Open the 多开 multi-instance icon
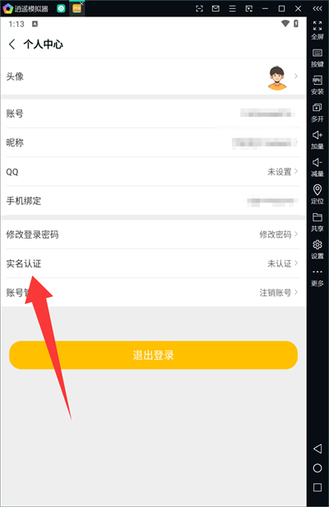329x507 pixels. (x=317, y=113)
